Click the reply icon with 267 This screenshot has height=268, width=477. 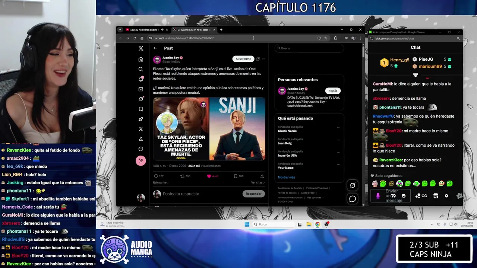(x=156, y=176)
